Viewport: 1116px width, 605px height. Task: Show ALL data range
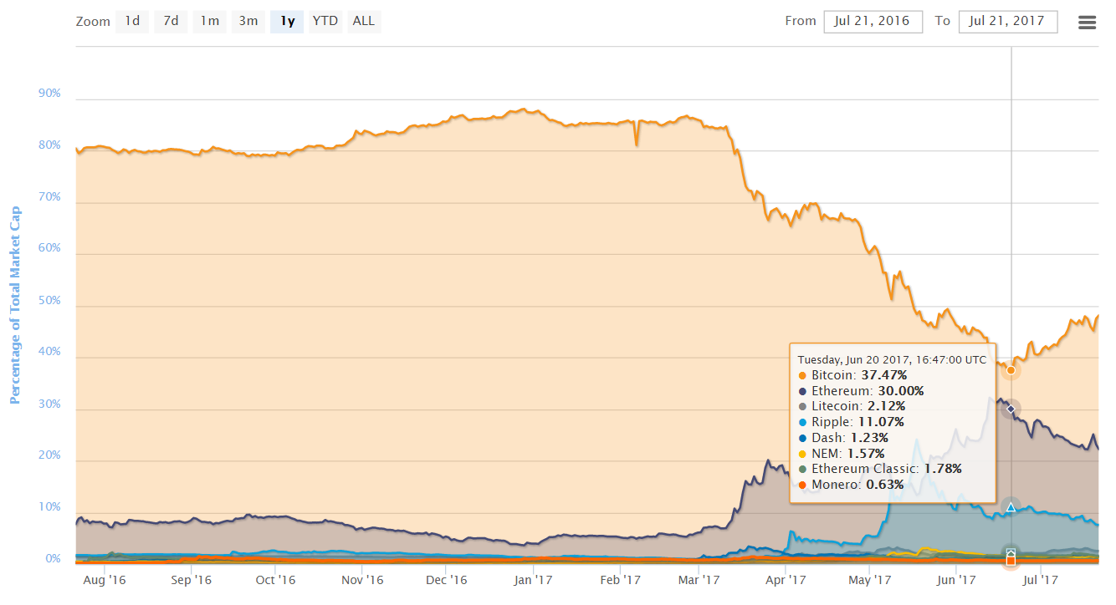pos(364,22)
